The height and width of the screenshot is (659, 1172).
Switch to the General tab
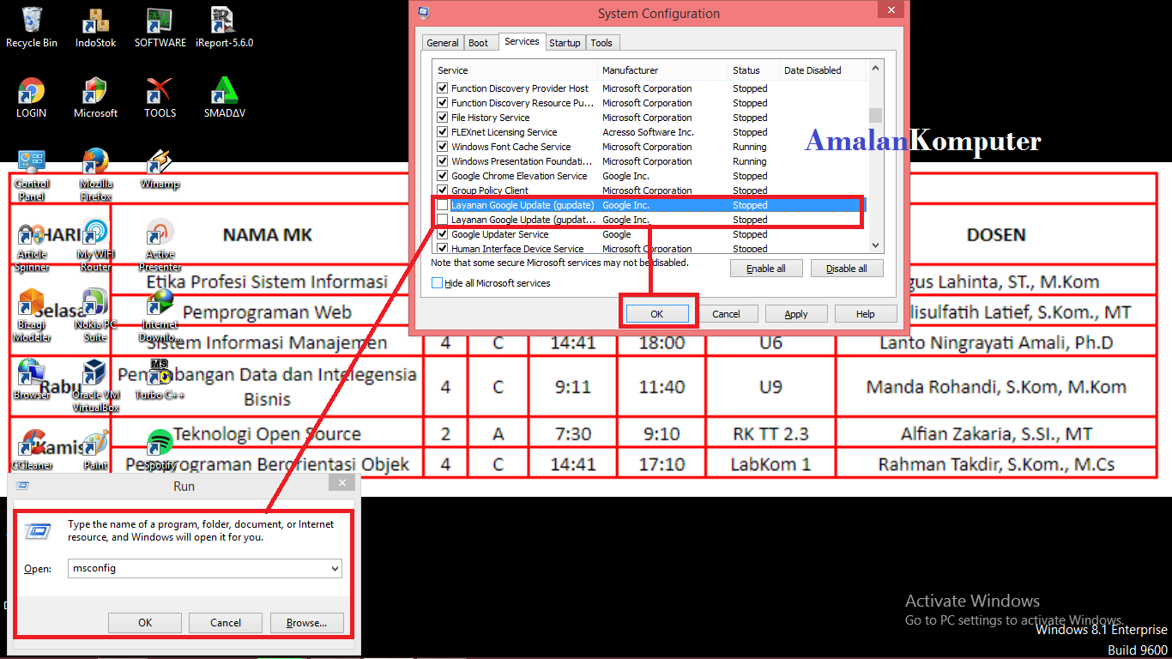pos(443,43)
